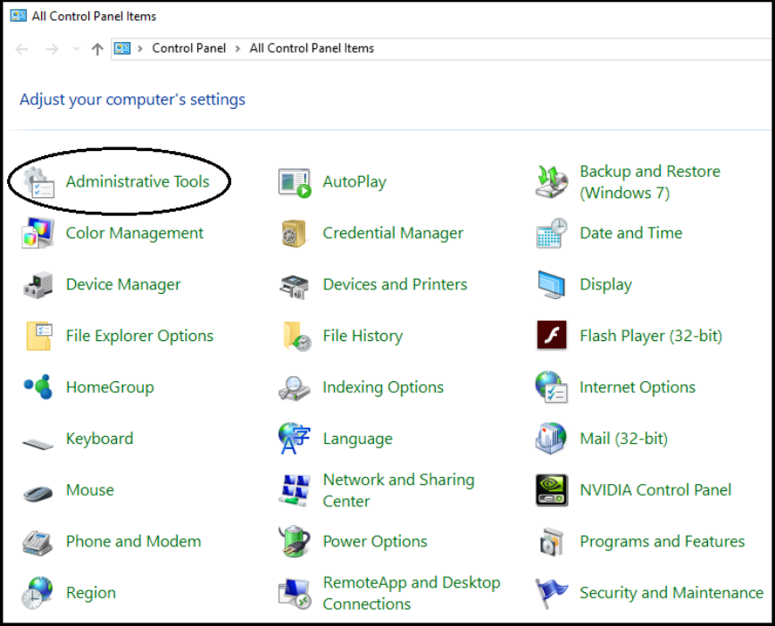This screenshot has height=626, width=775.
Task: Select the Mouse link
Action: click(90, 490)
